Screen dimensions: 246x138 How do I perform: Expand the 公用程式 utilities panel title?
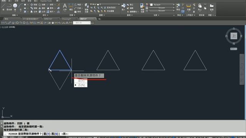[191, 15]
